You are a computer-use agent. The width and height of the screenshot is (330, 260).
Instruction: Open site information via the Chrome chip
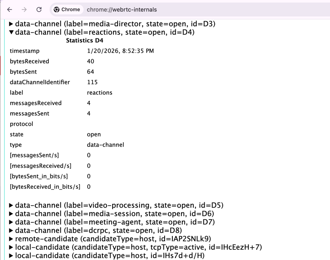click(66, 9)
